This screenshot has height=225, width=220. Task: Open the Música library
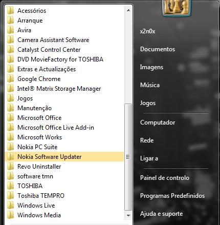tap(150, 85)
